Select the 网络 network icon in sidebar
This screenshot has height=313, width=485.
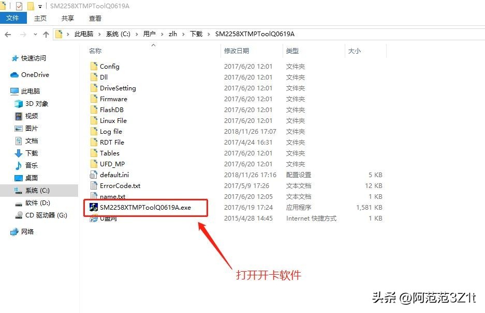coord(14,231)
